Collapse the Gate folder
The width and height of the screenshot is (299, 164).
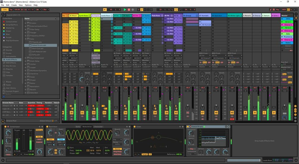pos(26,39)
